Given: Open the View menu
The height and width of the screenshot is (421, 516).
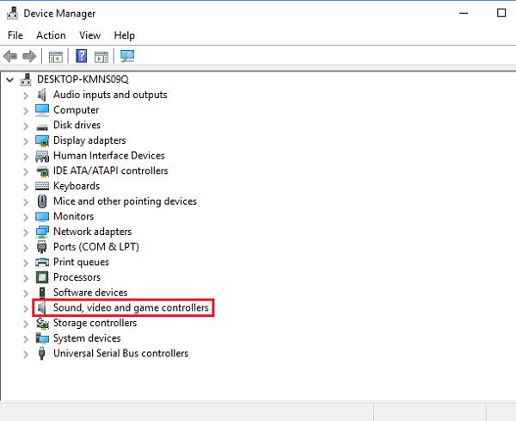Looking at the screenshot, I should click(x=89, y=35).
